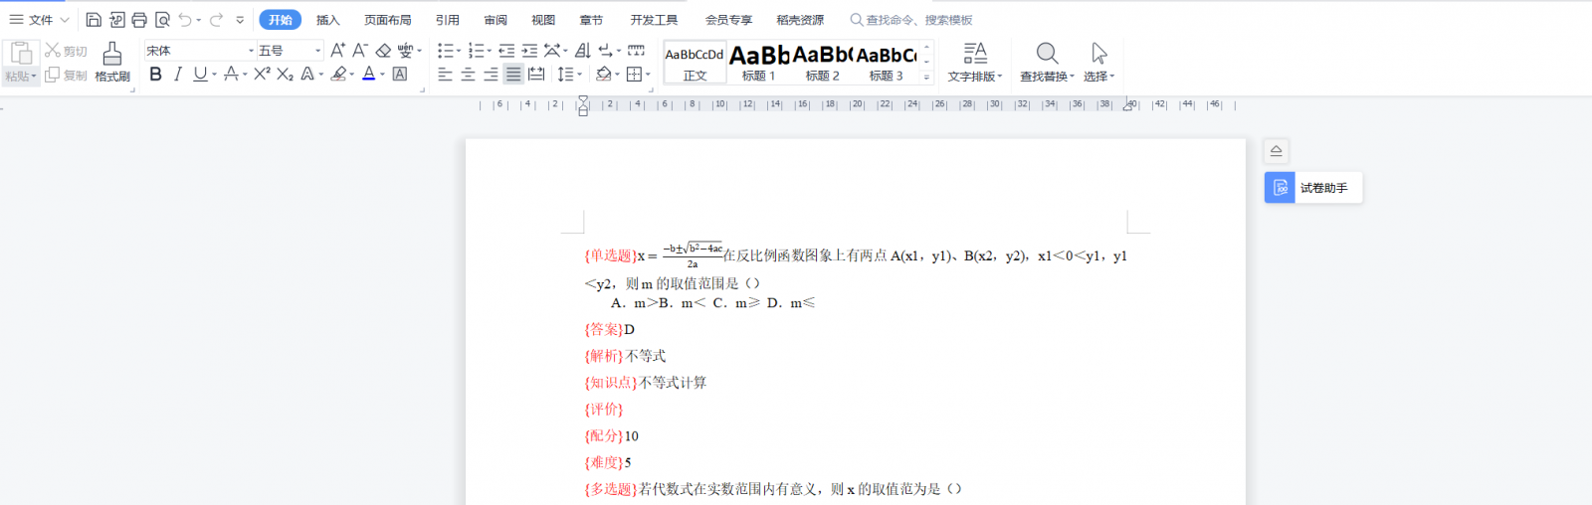Screen dimensions: 1592x505
Task: Select the Format Painter (格式刷) tool
Action: 112,62
